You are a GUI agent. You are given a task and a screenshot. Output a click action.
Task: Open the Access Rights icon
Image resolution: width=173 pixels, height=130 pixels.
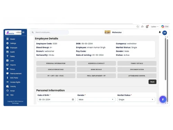pos(7,82)
